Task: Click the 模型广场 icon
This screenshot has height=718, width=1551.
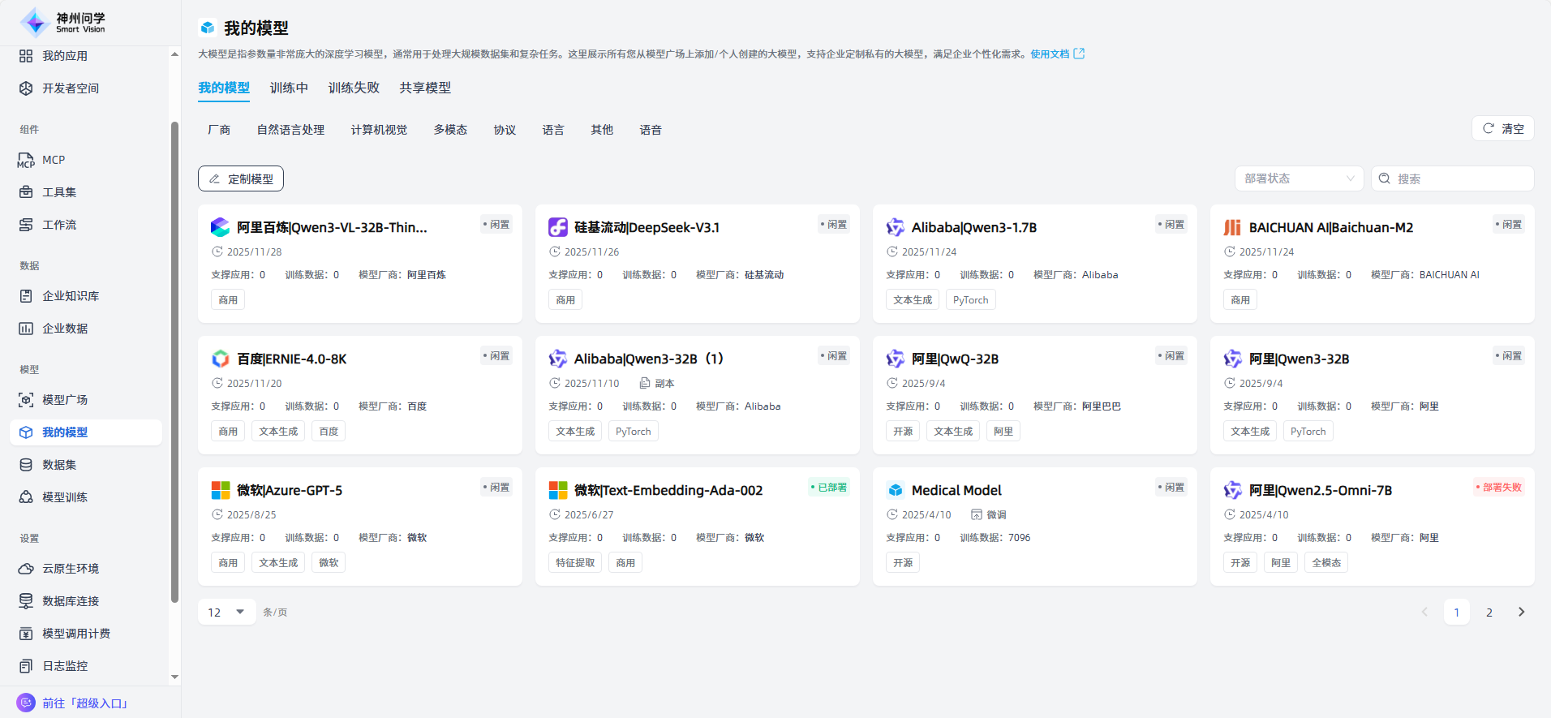Action: click(x=26, y=400)
